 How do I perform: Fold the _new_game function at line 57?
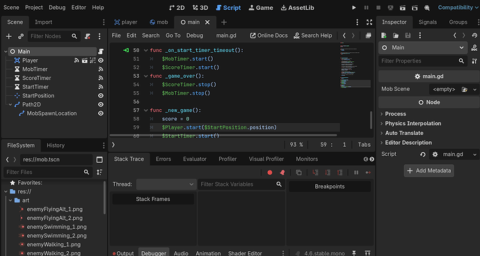point(145,110)
